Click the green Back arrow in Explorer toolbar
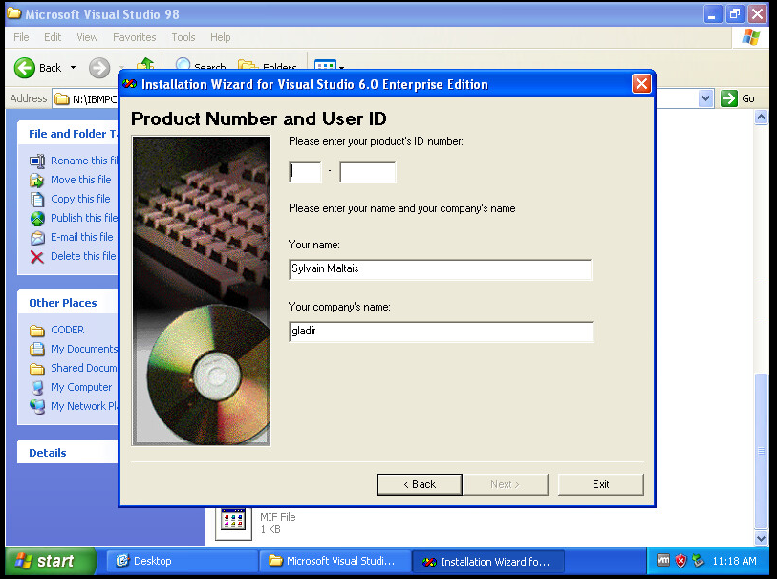 (25, 68)
